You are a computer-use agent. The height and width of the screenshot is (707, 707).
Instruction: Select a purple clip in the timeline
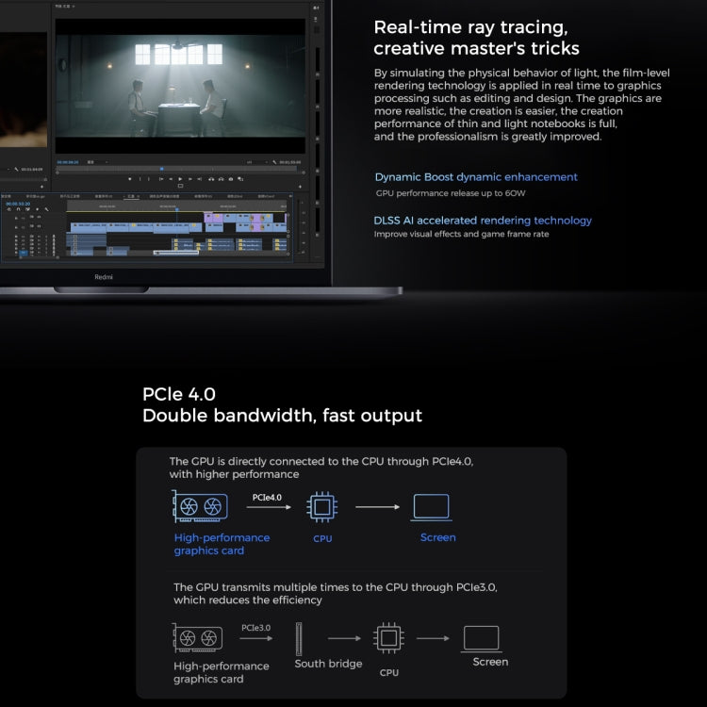pyautogui.click(x=213, y=218)
